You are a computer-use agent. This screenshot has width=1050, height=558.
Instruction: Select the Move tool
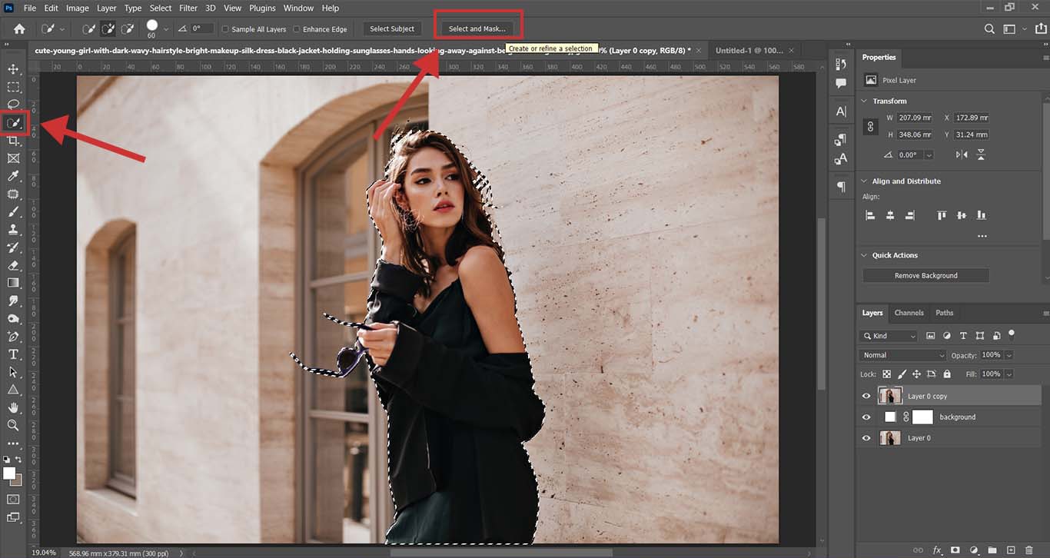[13, 69]
